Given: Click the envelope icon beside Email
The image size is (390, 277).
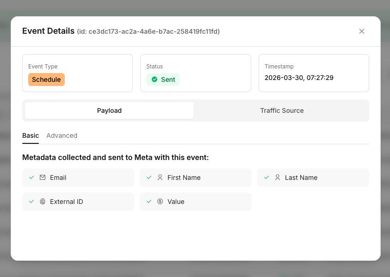Looking at the screenshot, I should coord(43,178).
